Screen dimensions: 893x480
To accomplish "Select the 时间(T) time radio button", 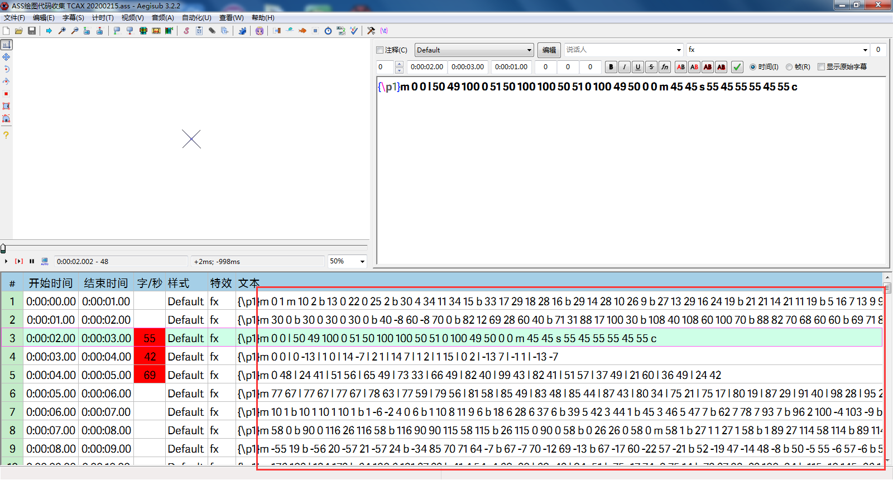I will [x=753, y=67].
